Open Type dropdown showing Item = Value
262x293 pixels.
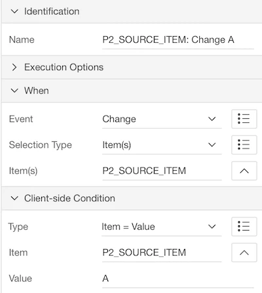click(x=162, y=227)
